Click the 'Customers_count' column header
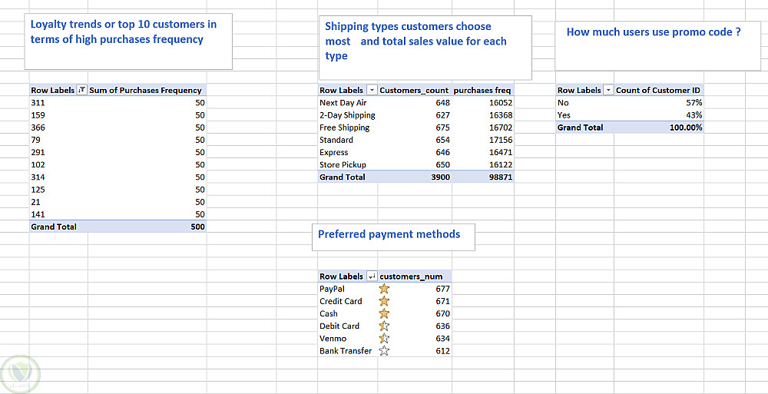 pyautogui.click(x=415, y=91)
